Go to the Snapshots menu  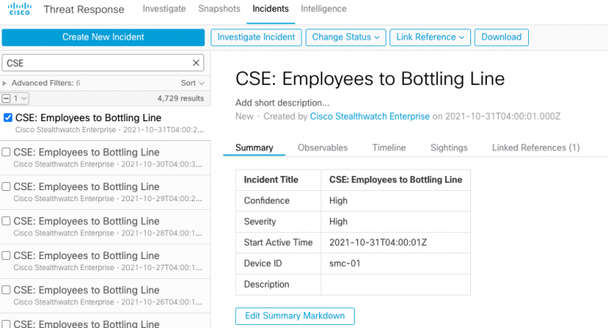click(219, 9)
